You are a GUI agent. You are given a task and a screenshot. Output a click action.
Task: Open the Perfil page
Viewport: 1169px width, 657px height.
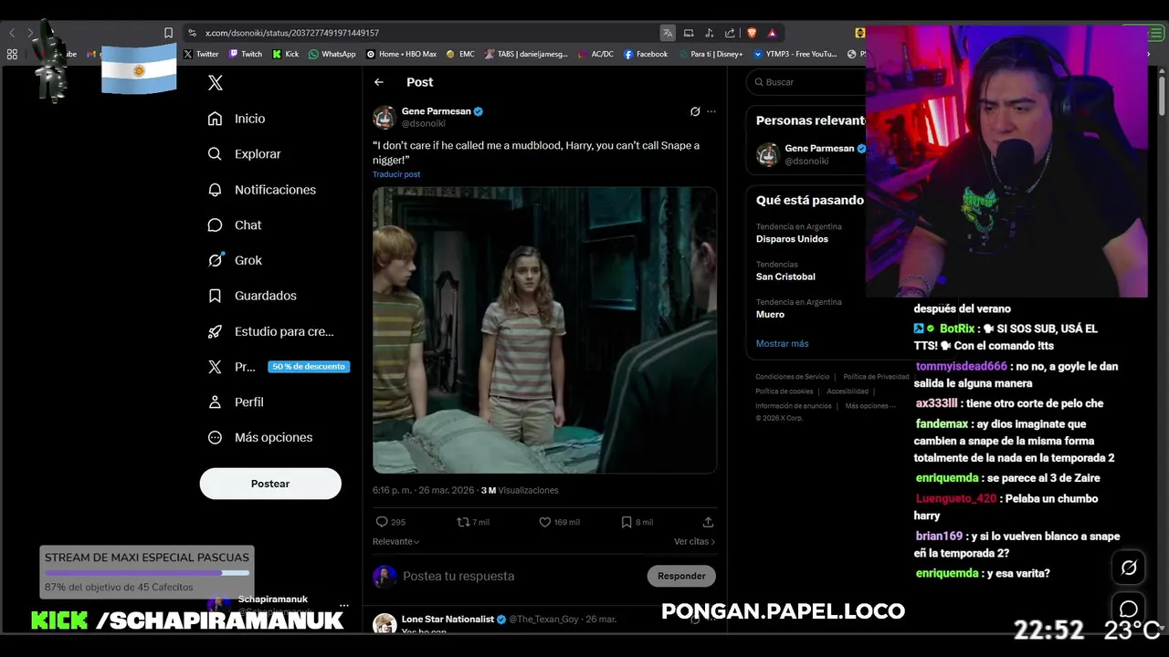[x=236, y=402]
